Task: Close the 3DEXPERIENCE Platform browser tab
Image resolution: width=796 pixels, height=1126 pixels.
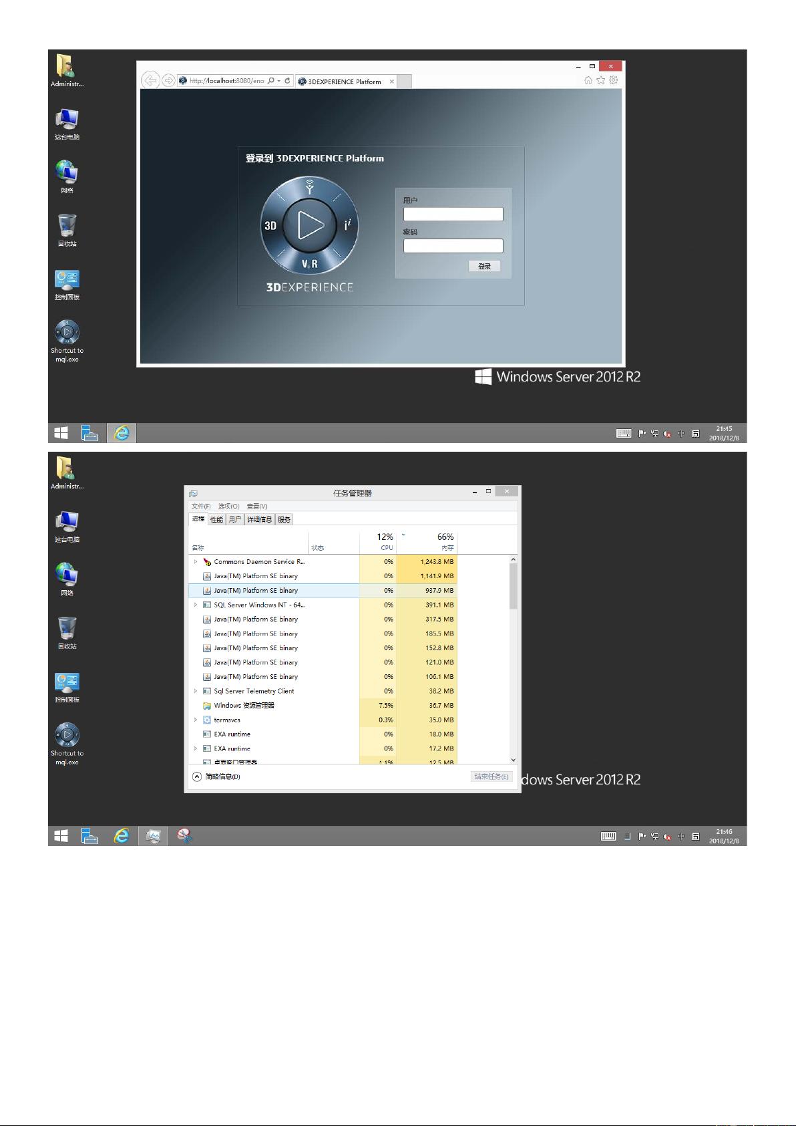Action: (x=391, y=82)
